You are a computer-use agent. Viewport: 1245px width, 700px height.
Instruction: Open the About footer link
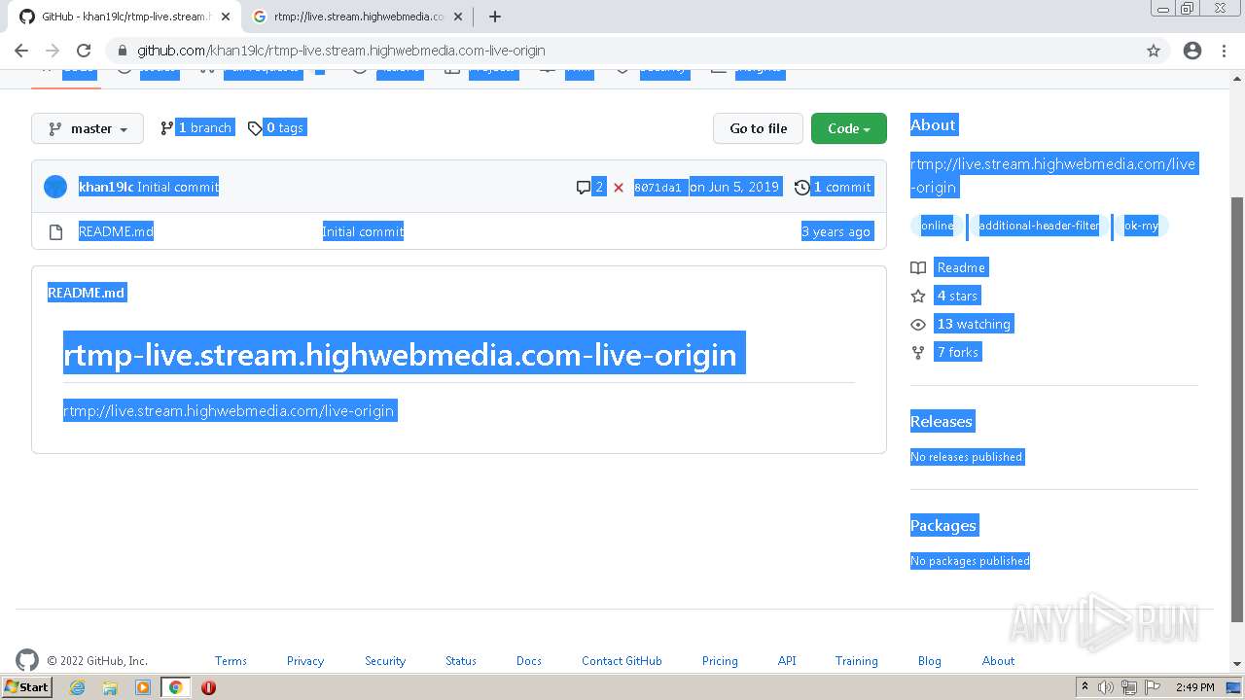[x=998, y=660]
